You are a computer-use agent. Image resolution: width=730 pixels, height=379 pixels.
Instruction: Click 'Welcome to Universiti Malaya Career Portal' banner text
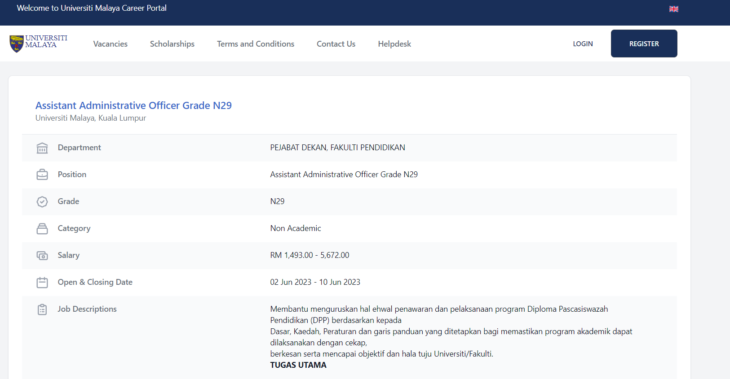[x=92, y=8]
